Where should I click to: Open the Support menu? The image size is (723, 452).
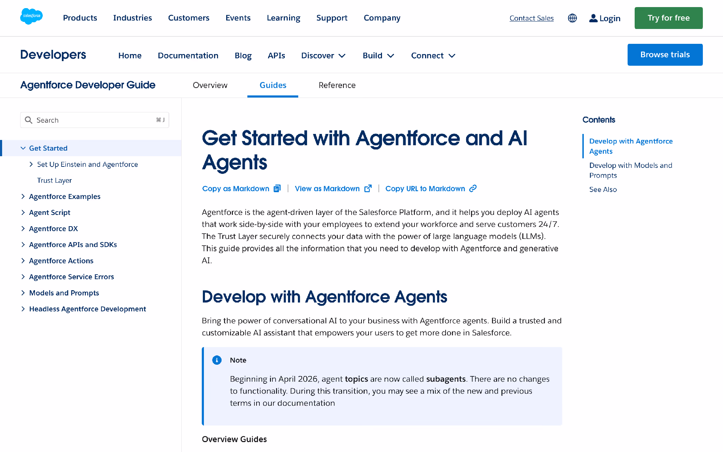tap(332, 18)
